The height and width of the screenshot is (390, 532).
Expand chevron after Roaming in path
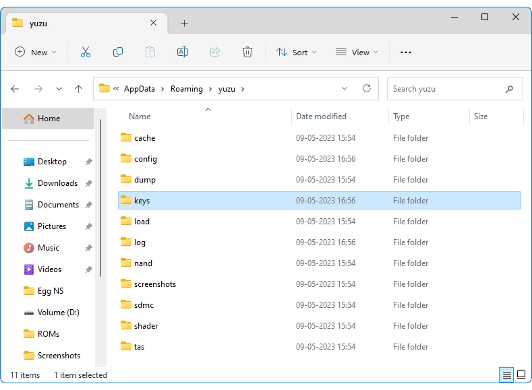(210, 89)
